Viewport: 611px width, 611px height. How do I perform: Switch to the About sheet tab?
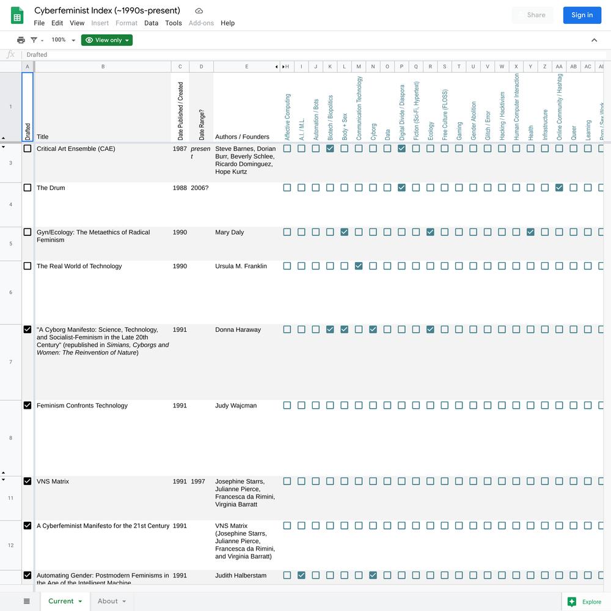[111, 601]
